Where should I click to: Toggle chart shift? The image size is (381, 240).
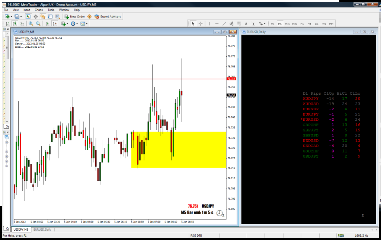pyautogui.click(x=55, y=23)
